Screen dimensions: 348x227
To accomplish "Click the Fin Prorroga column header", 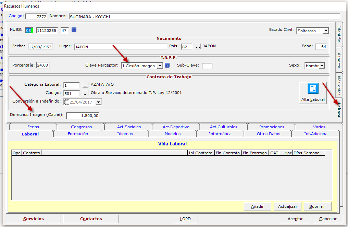I will [x=255, y=153].
